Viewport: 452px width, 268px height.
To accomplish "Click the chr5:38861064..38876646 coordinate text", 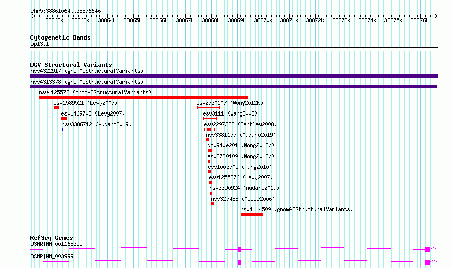I will pos(66,11).
